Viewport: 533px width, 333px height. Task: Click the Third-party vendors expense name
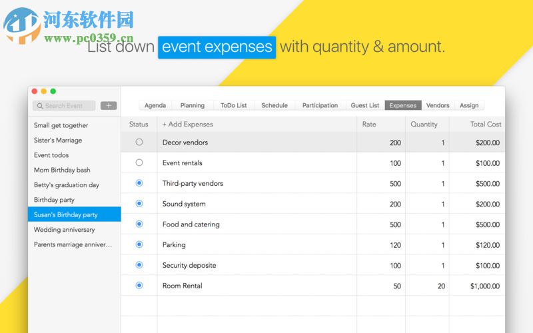click(193, 184)
